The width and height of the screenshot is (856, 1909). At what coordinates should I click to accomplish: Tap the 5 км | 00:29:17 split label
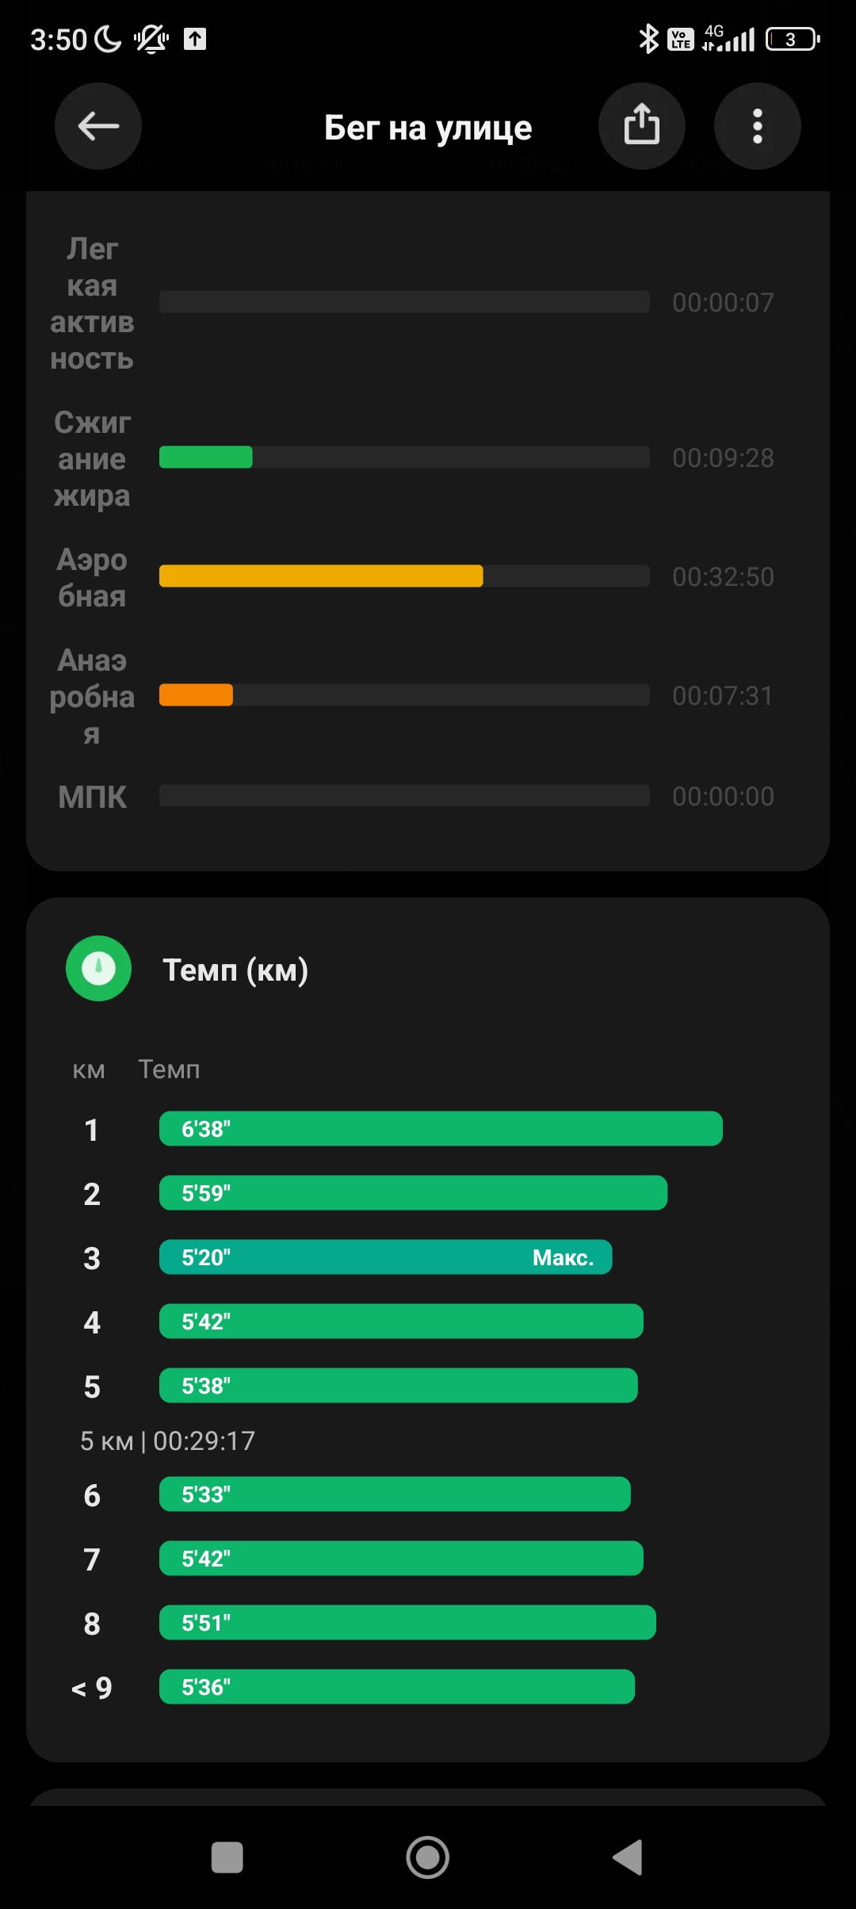[168, 1440]
